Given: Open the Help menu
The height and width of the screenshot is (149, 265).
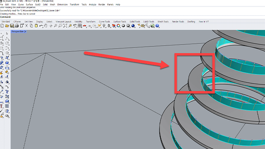Looking at the screenshot, I should click(118, 4).
